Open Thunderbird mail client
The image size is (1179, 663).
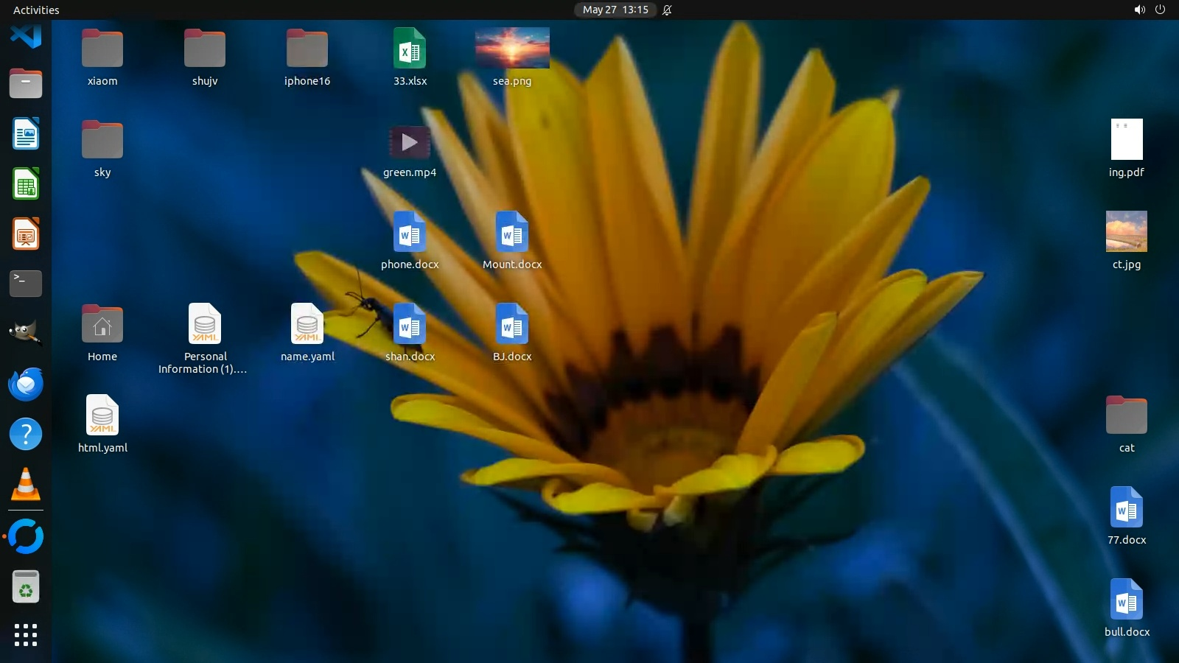26,384
